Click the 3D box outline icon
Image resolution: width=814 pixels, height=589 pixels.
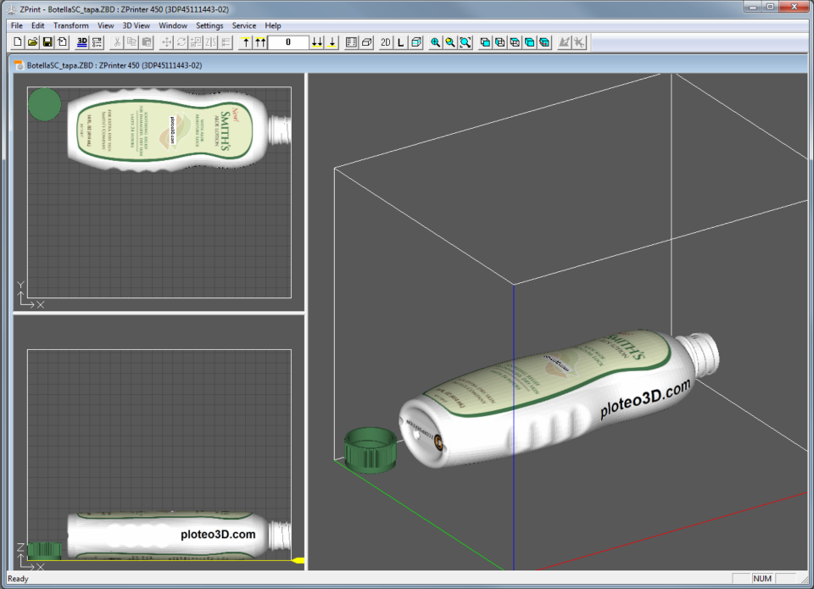[x=366, y=42]
